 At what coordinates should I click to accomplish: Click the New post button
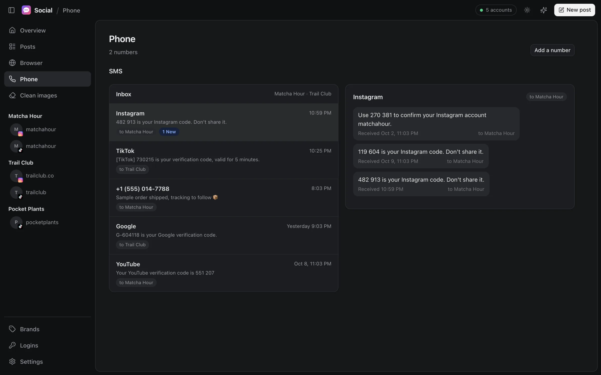574,10
